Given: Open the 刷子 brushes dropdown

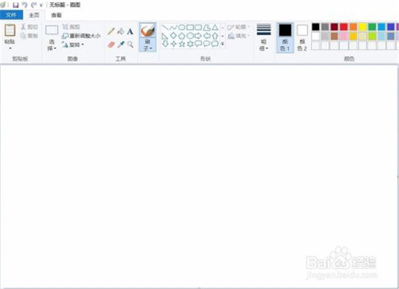Looking at the screenshot, I should pos(148,48).
